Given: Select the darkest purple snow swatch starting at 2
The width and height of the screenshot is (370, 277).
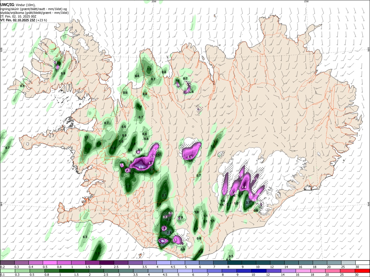Looking at the screenshot, I should click(x=107, y=263).
